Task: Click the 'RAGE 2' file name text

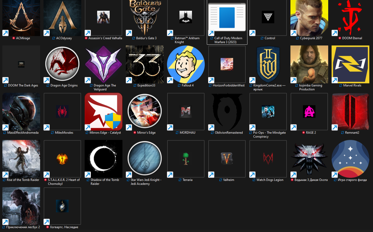Action: pos(311,133)
